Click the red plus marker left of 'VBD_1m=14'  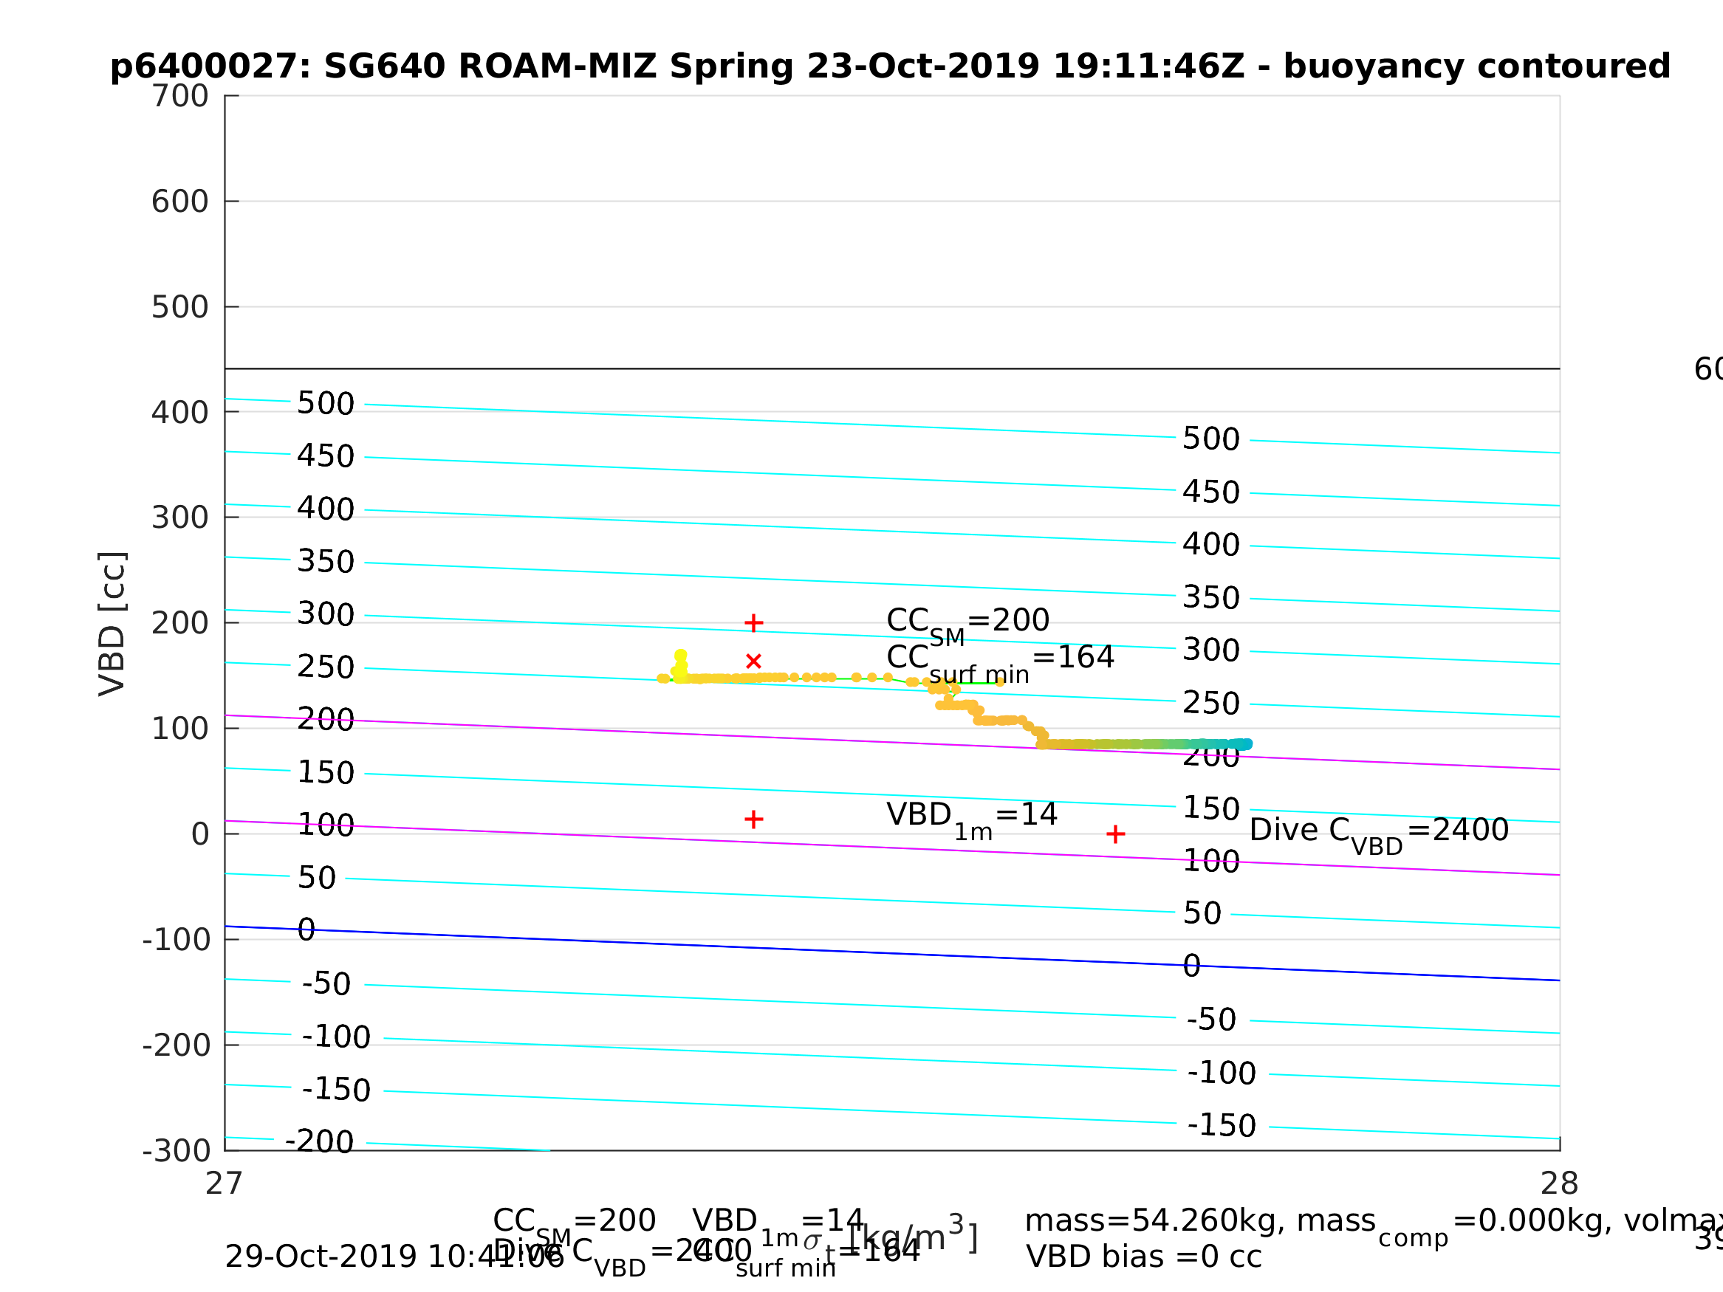point(753,819)
